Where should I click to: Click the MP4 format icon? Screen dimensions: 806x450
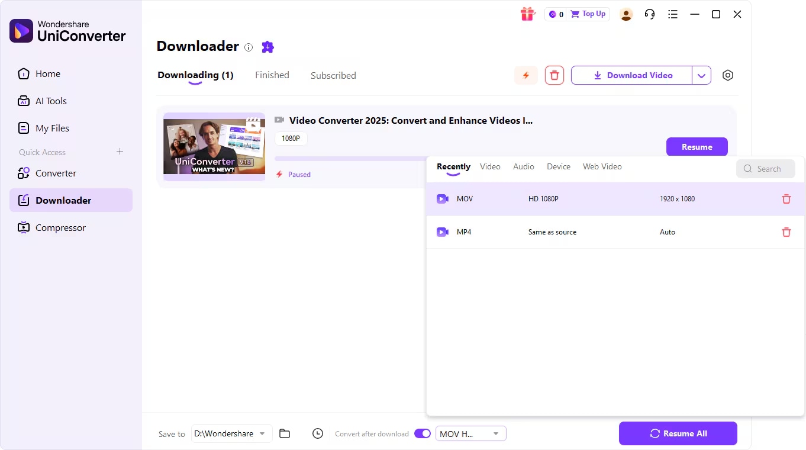tap(442, 232)
